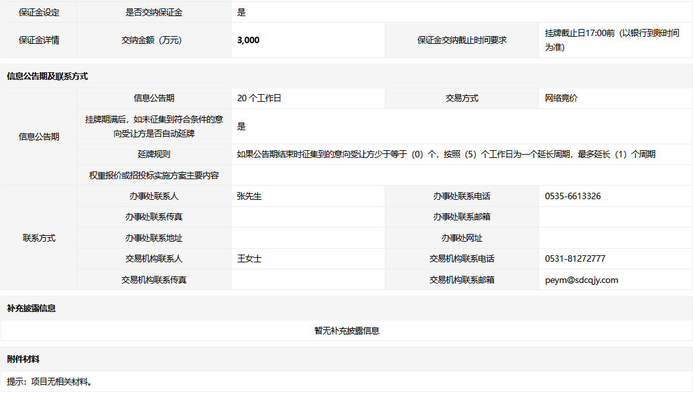The image size is (693, 399).
Task: Click the 延牌规则 label cell
Action: pos(153,154)
